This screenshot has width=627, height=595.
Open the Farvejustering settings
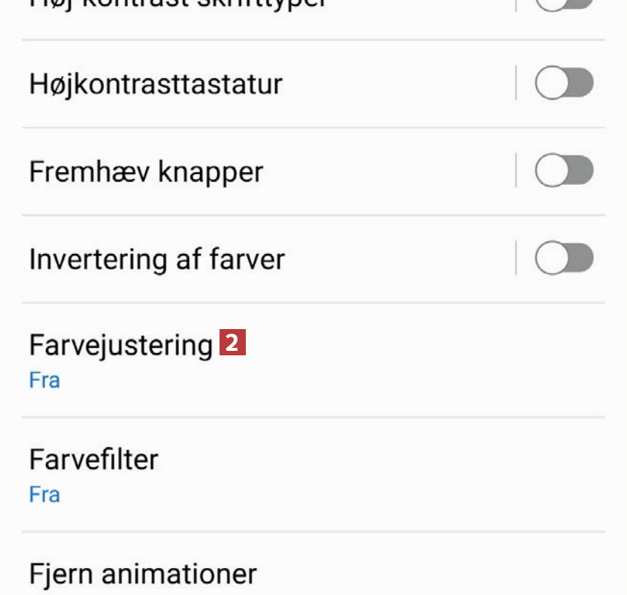[x=120, y=346]
